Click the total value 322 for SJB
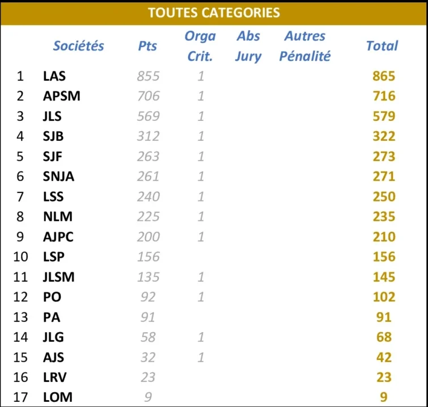 384,136
